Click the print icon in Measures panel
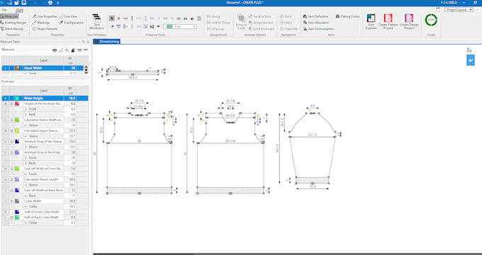482x255 pixels. click(55, 50)
